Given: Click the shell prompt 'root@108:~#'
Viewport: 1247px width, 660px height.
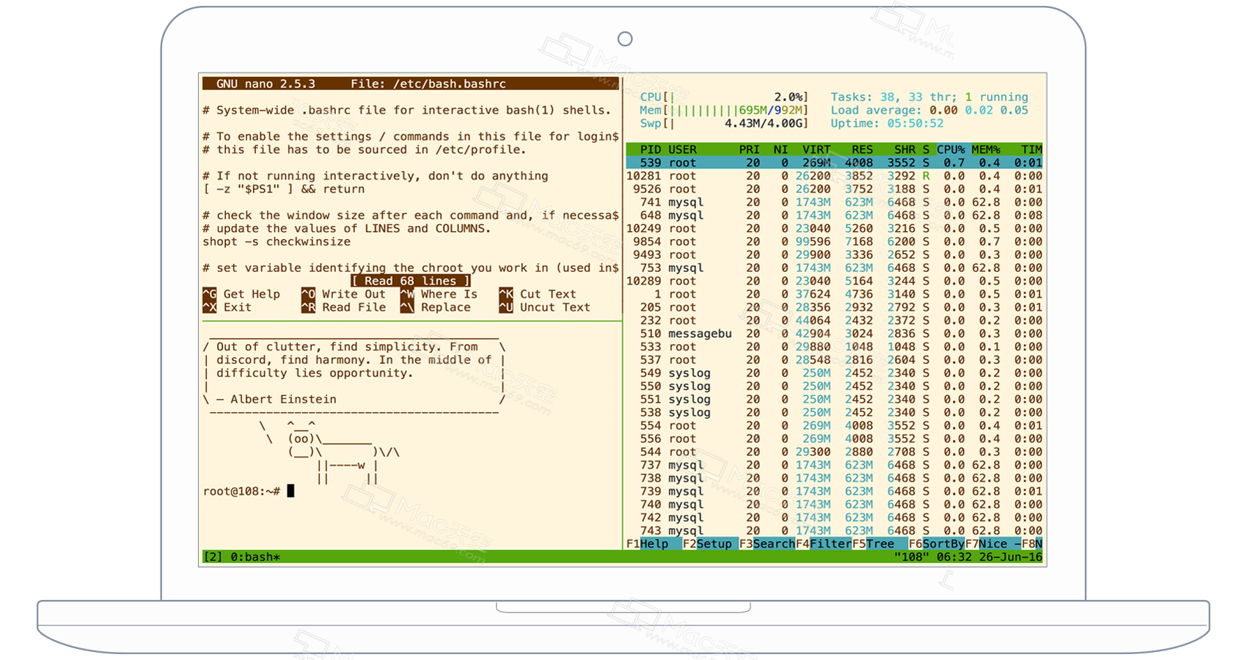Looking at the screenshot, I should click(241, 491).
